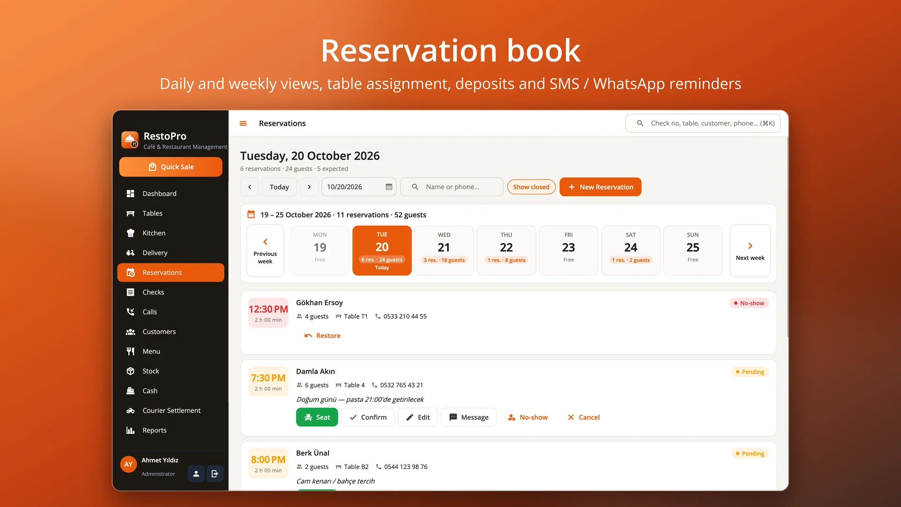Screen dimensions: 901x507
Task: Select Monday 19 day card
Action: point(320,251)
